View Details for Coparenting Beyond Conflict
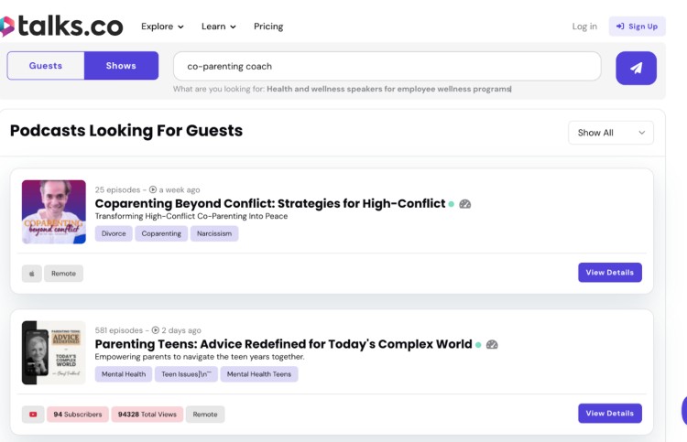 click(x=610, y=272)
